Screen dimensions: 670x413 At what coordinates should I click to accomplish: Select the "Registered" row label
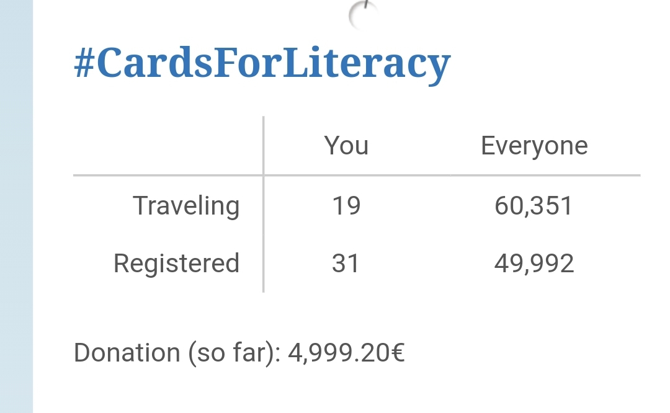(176, 264)
